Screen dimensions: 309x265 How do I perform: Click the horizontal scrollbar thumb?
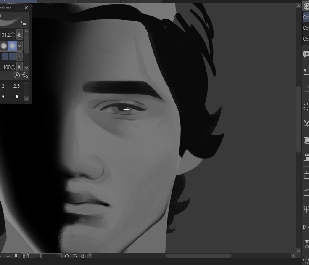[x=198, y=256]
